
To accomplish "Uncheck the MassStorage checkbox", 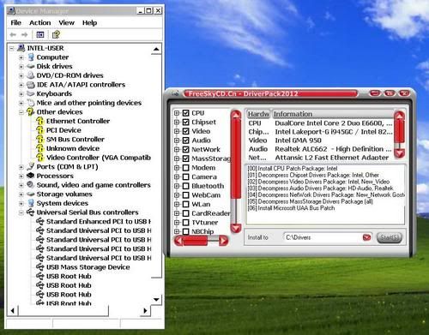I will (185, 159).
